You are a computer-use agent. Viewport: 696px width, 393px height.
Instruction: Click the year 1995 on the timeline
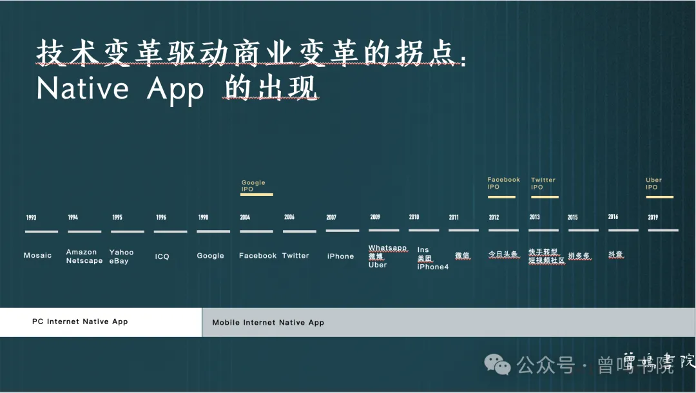(x=117, y=217)
